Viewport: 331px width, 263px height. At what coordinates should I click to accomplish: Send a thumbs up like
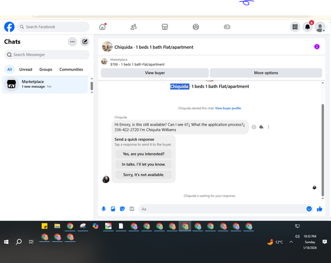tap(319, 209)
